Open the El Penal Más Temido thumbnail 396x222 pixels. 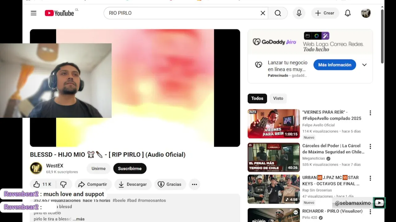[x=273, y=157]
